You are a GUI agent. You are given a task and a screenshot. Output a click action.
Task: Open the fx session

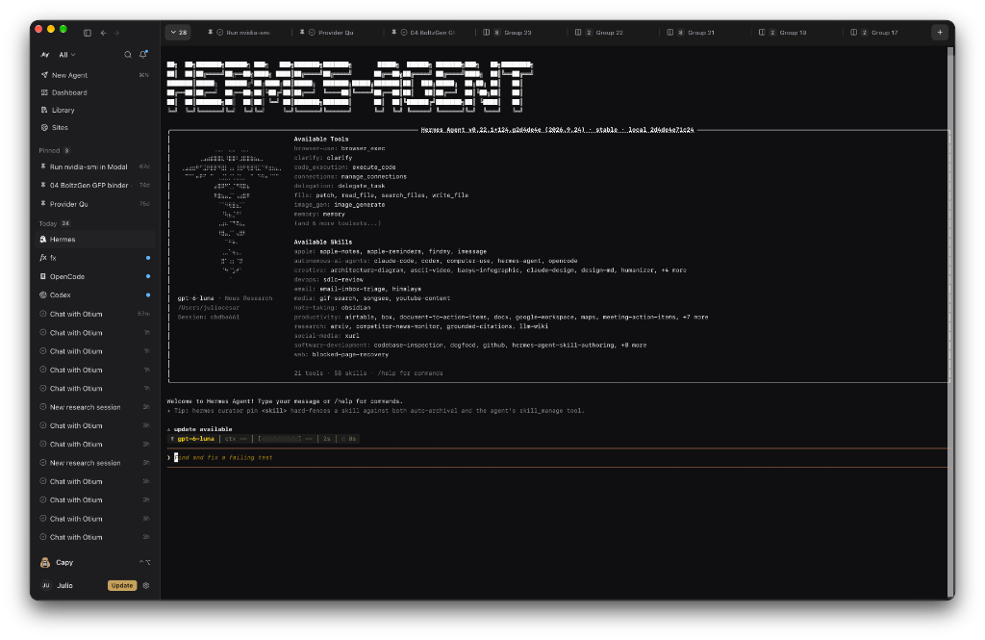(x=95, y=258)
